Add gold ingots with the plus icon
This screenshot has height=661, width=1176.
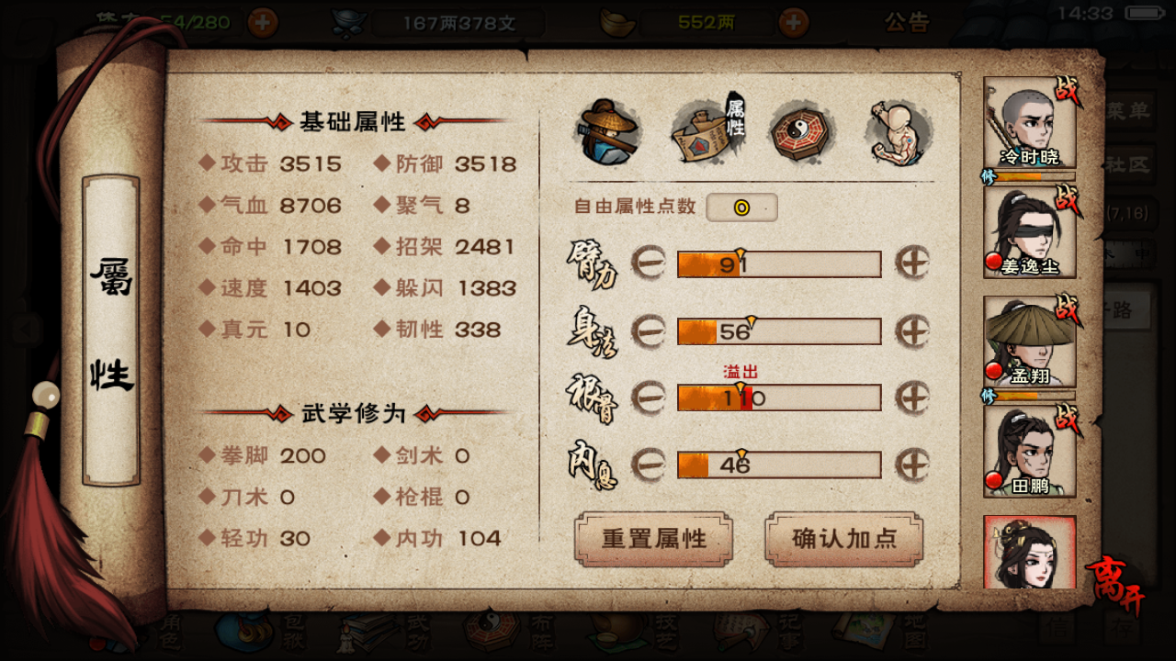tap(794, 22)
